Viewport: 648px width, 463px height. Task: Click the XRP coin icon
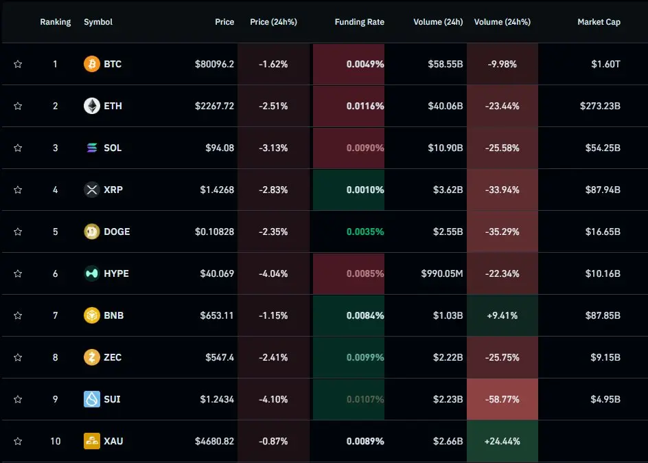pos(92,190)
